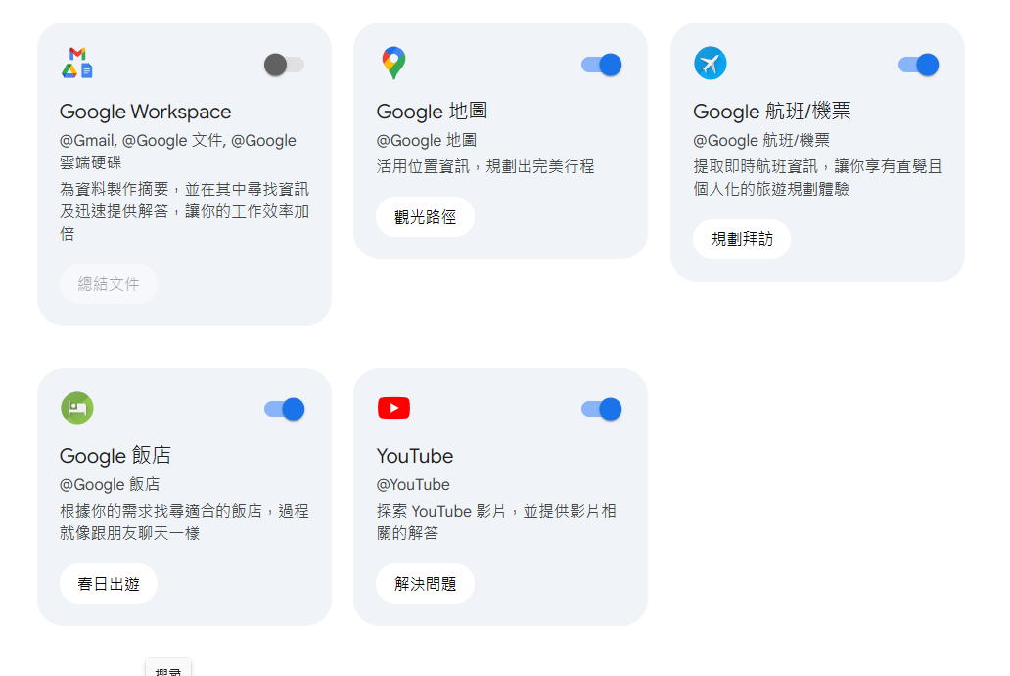The width and height of the screenshot is (1010, 676).
Task: Toggle the YouTube extension switch
Action: coord(601,409)
